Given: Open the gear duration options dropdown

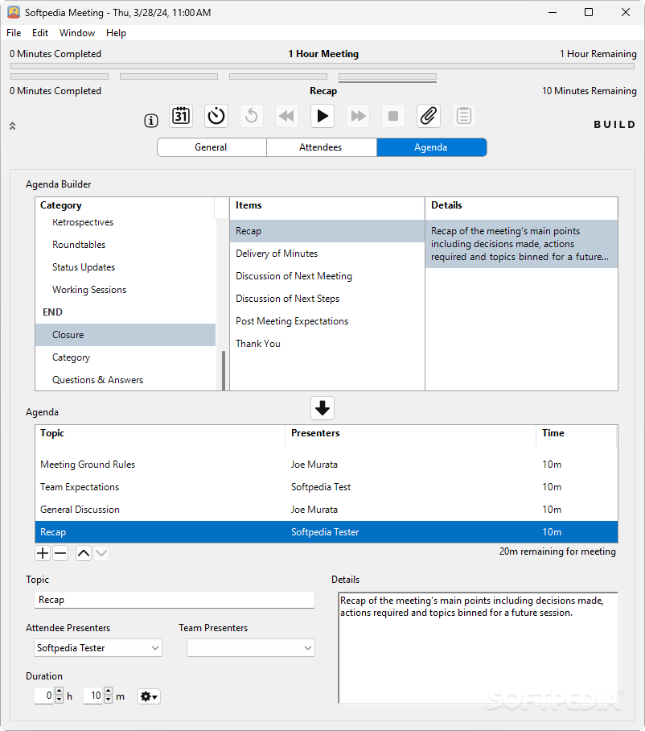Looking at the screenshot, I should [149, 696].
